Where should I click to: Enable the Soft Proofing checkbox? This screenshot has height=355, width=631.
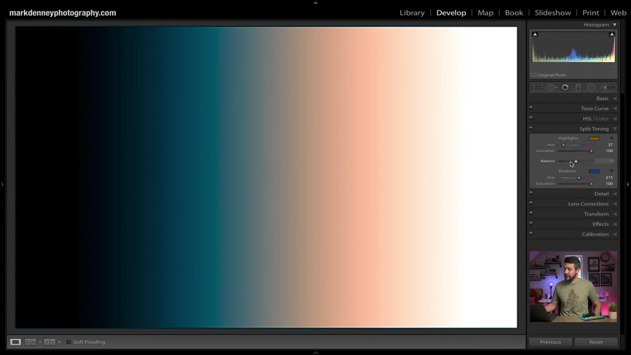[68, 342]
